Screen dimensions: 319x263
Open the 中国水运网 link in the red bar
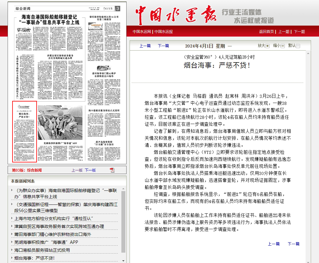(142, 32)
